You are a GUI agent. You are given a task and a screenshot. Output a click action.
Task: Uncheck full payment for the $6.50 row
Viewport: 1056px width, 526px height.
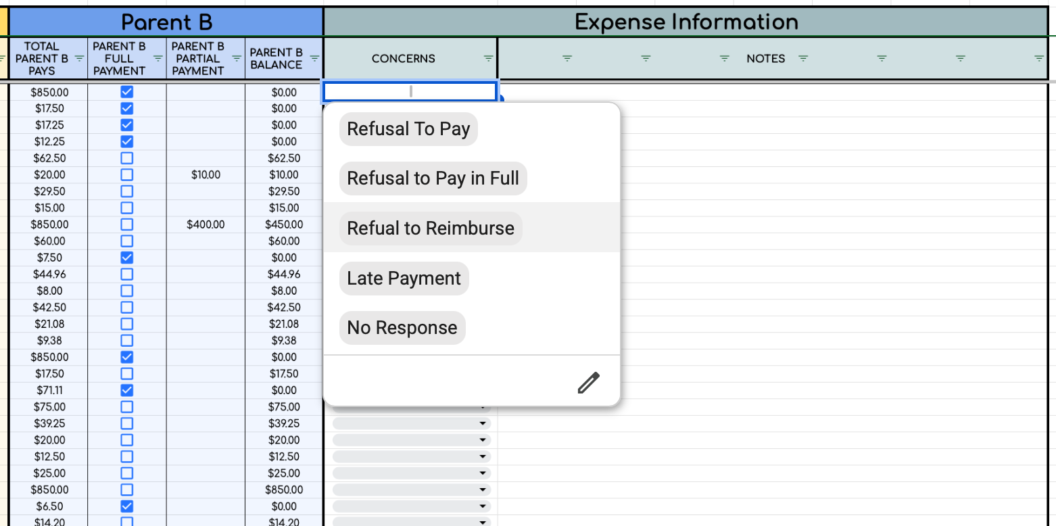(126, 506)
